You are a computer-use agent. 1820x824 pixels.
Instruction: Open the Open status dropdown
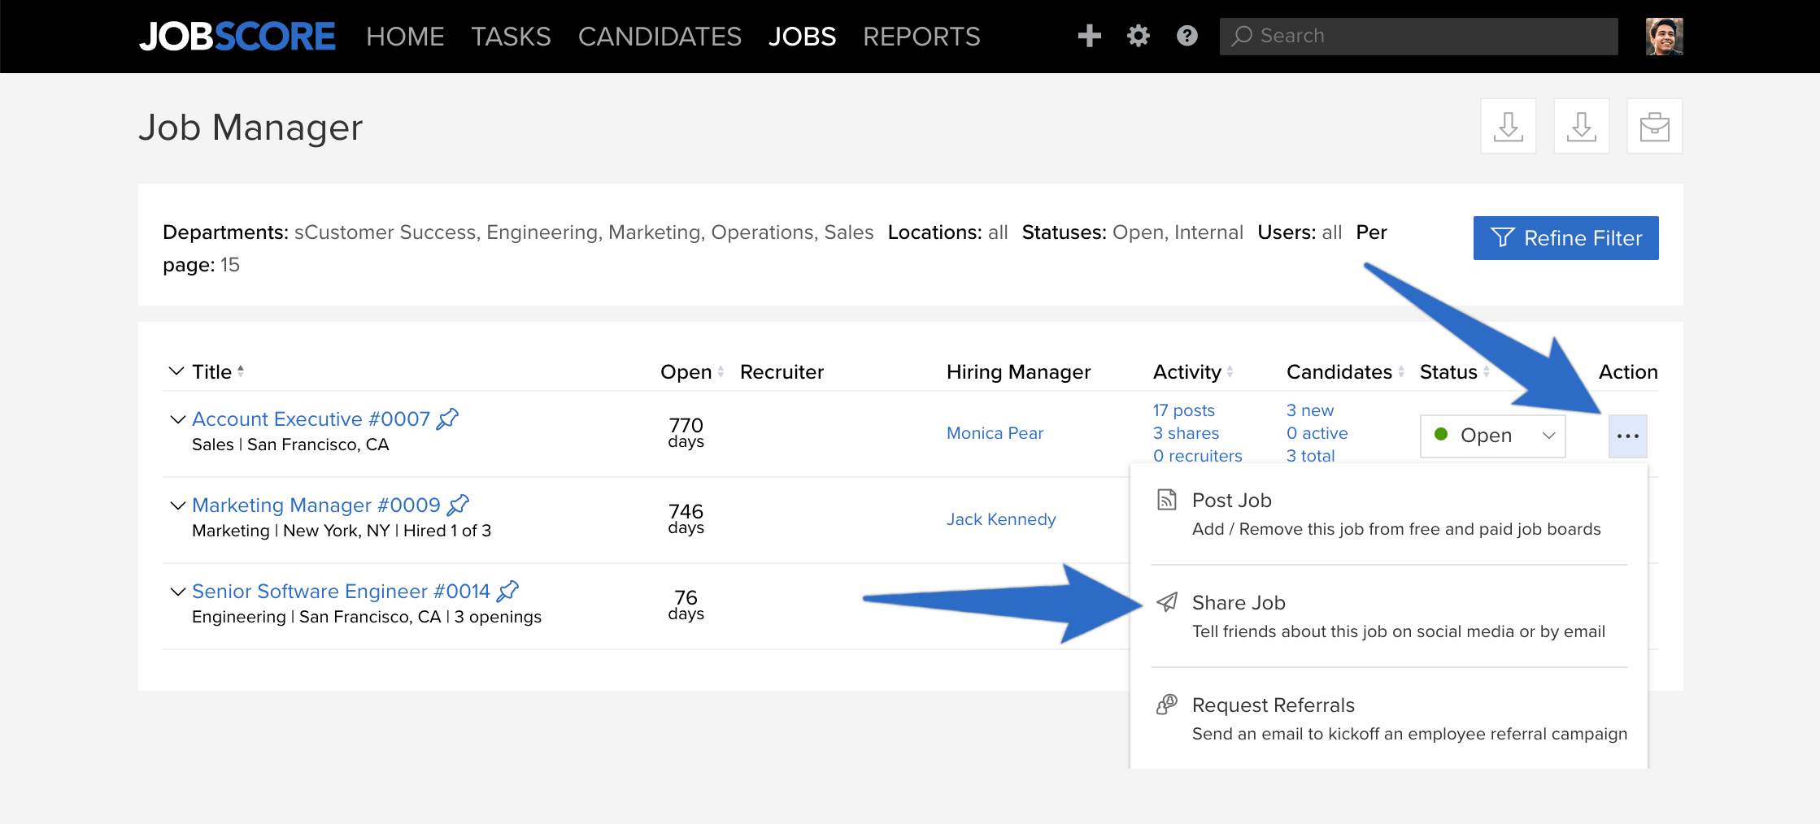coord(1492,436)
